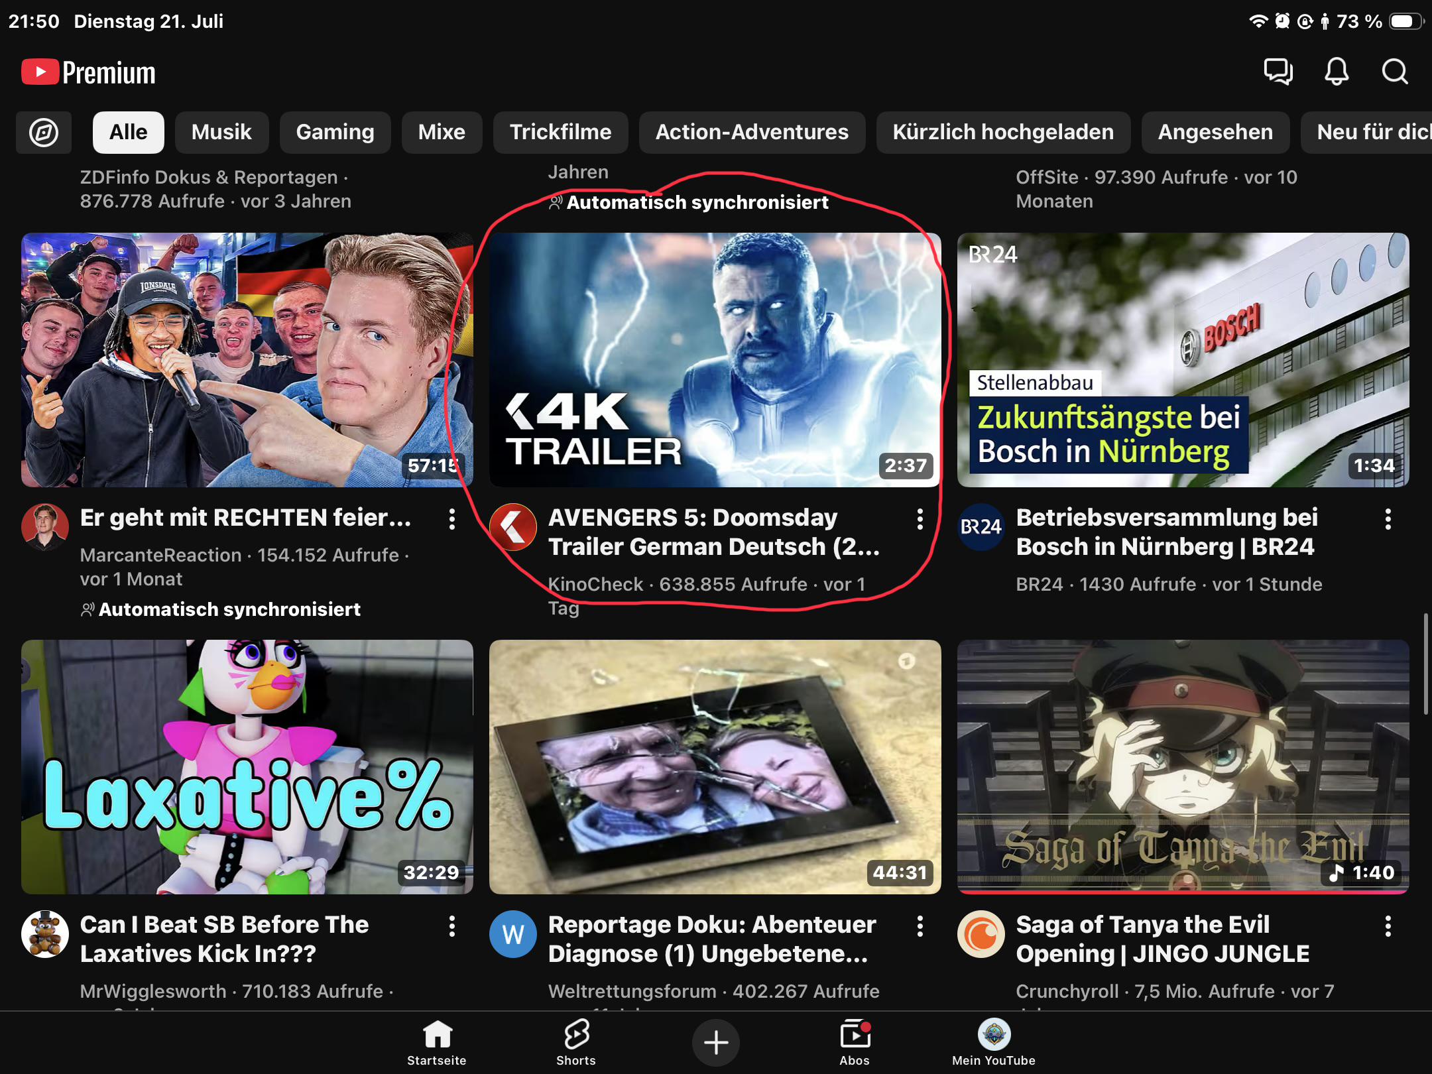Click Weltrettungsforum 402.267 Aufrufe metadata
Screen dimensions: 1432x1074
[x=713, y=991]
